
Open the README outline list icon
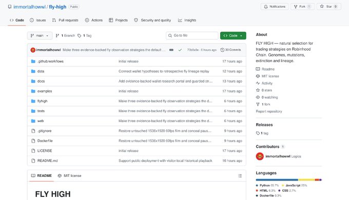point(240,176)
